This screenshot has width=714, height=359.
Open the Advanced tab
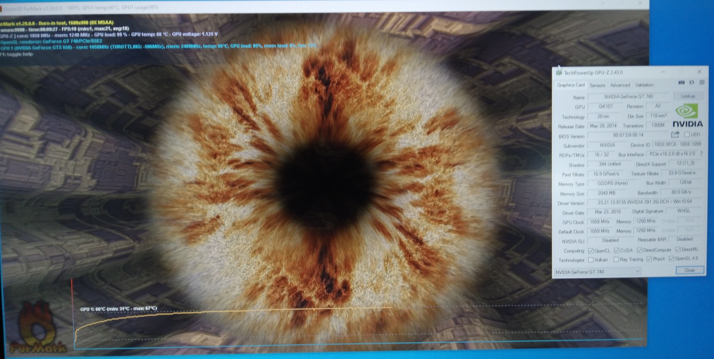coord(620,85)
